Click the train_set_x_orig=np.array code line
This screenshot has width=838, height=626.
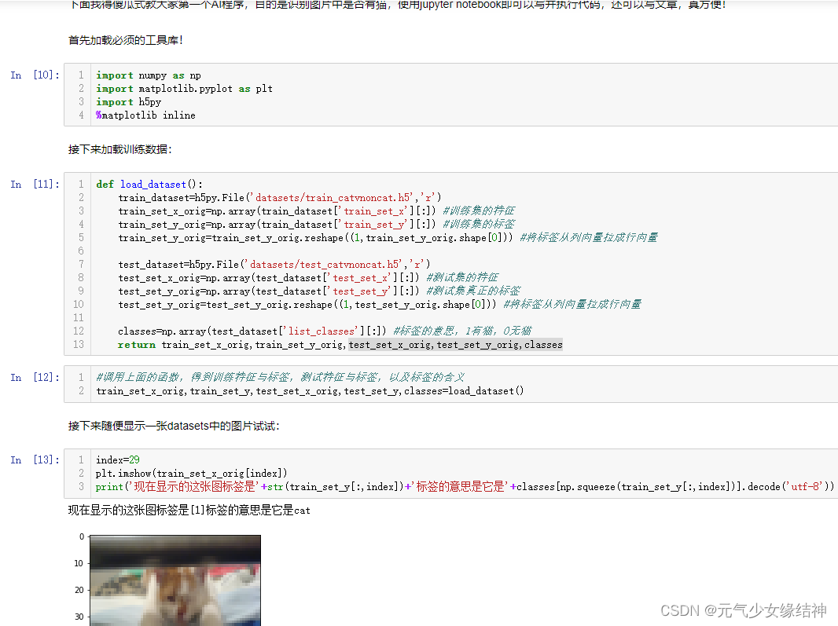tap(316, 211)
